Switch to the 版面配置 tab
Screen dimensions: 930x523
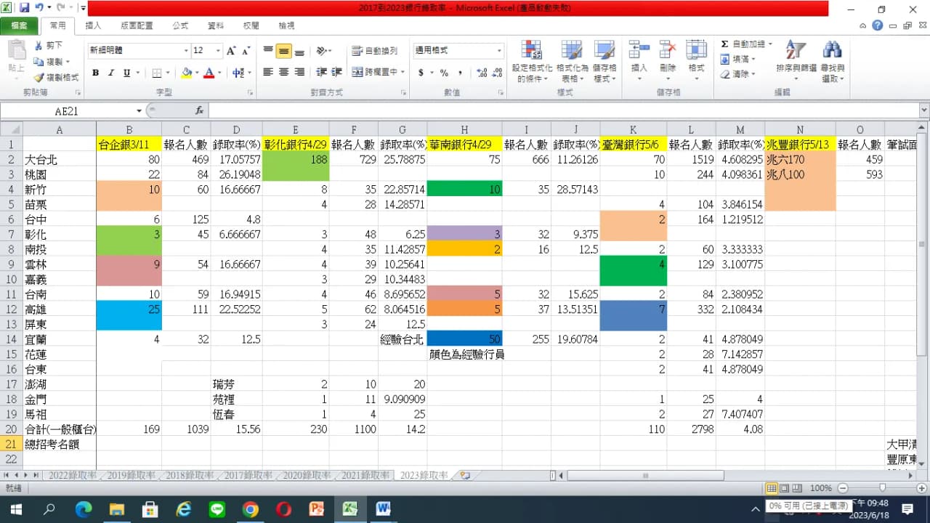(137, 25)
